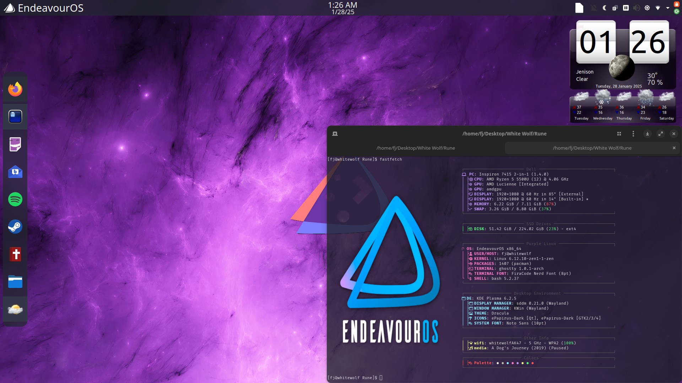682x383 pixels.
Task: Launch the dark blue terminal app in dock
Action: pyautogui.click(x=15, y=117)
